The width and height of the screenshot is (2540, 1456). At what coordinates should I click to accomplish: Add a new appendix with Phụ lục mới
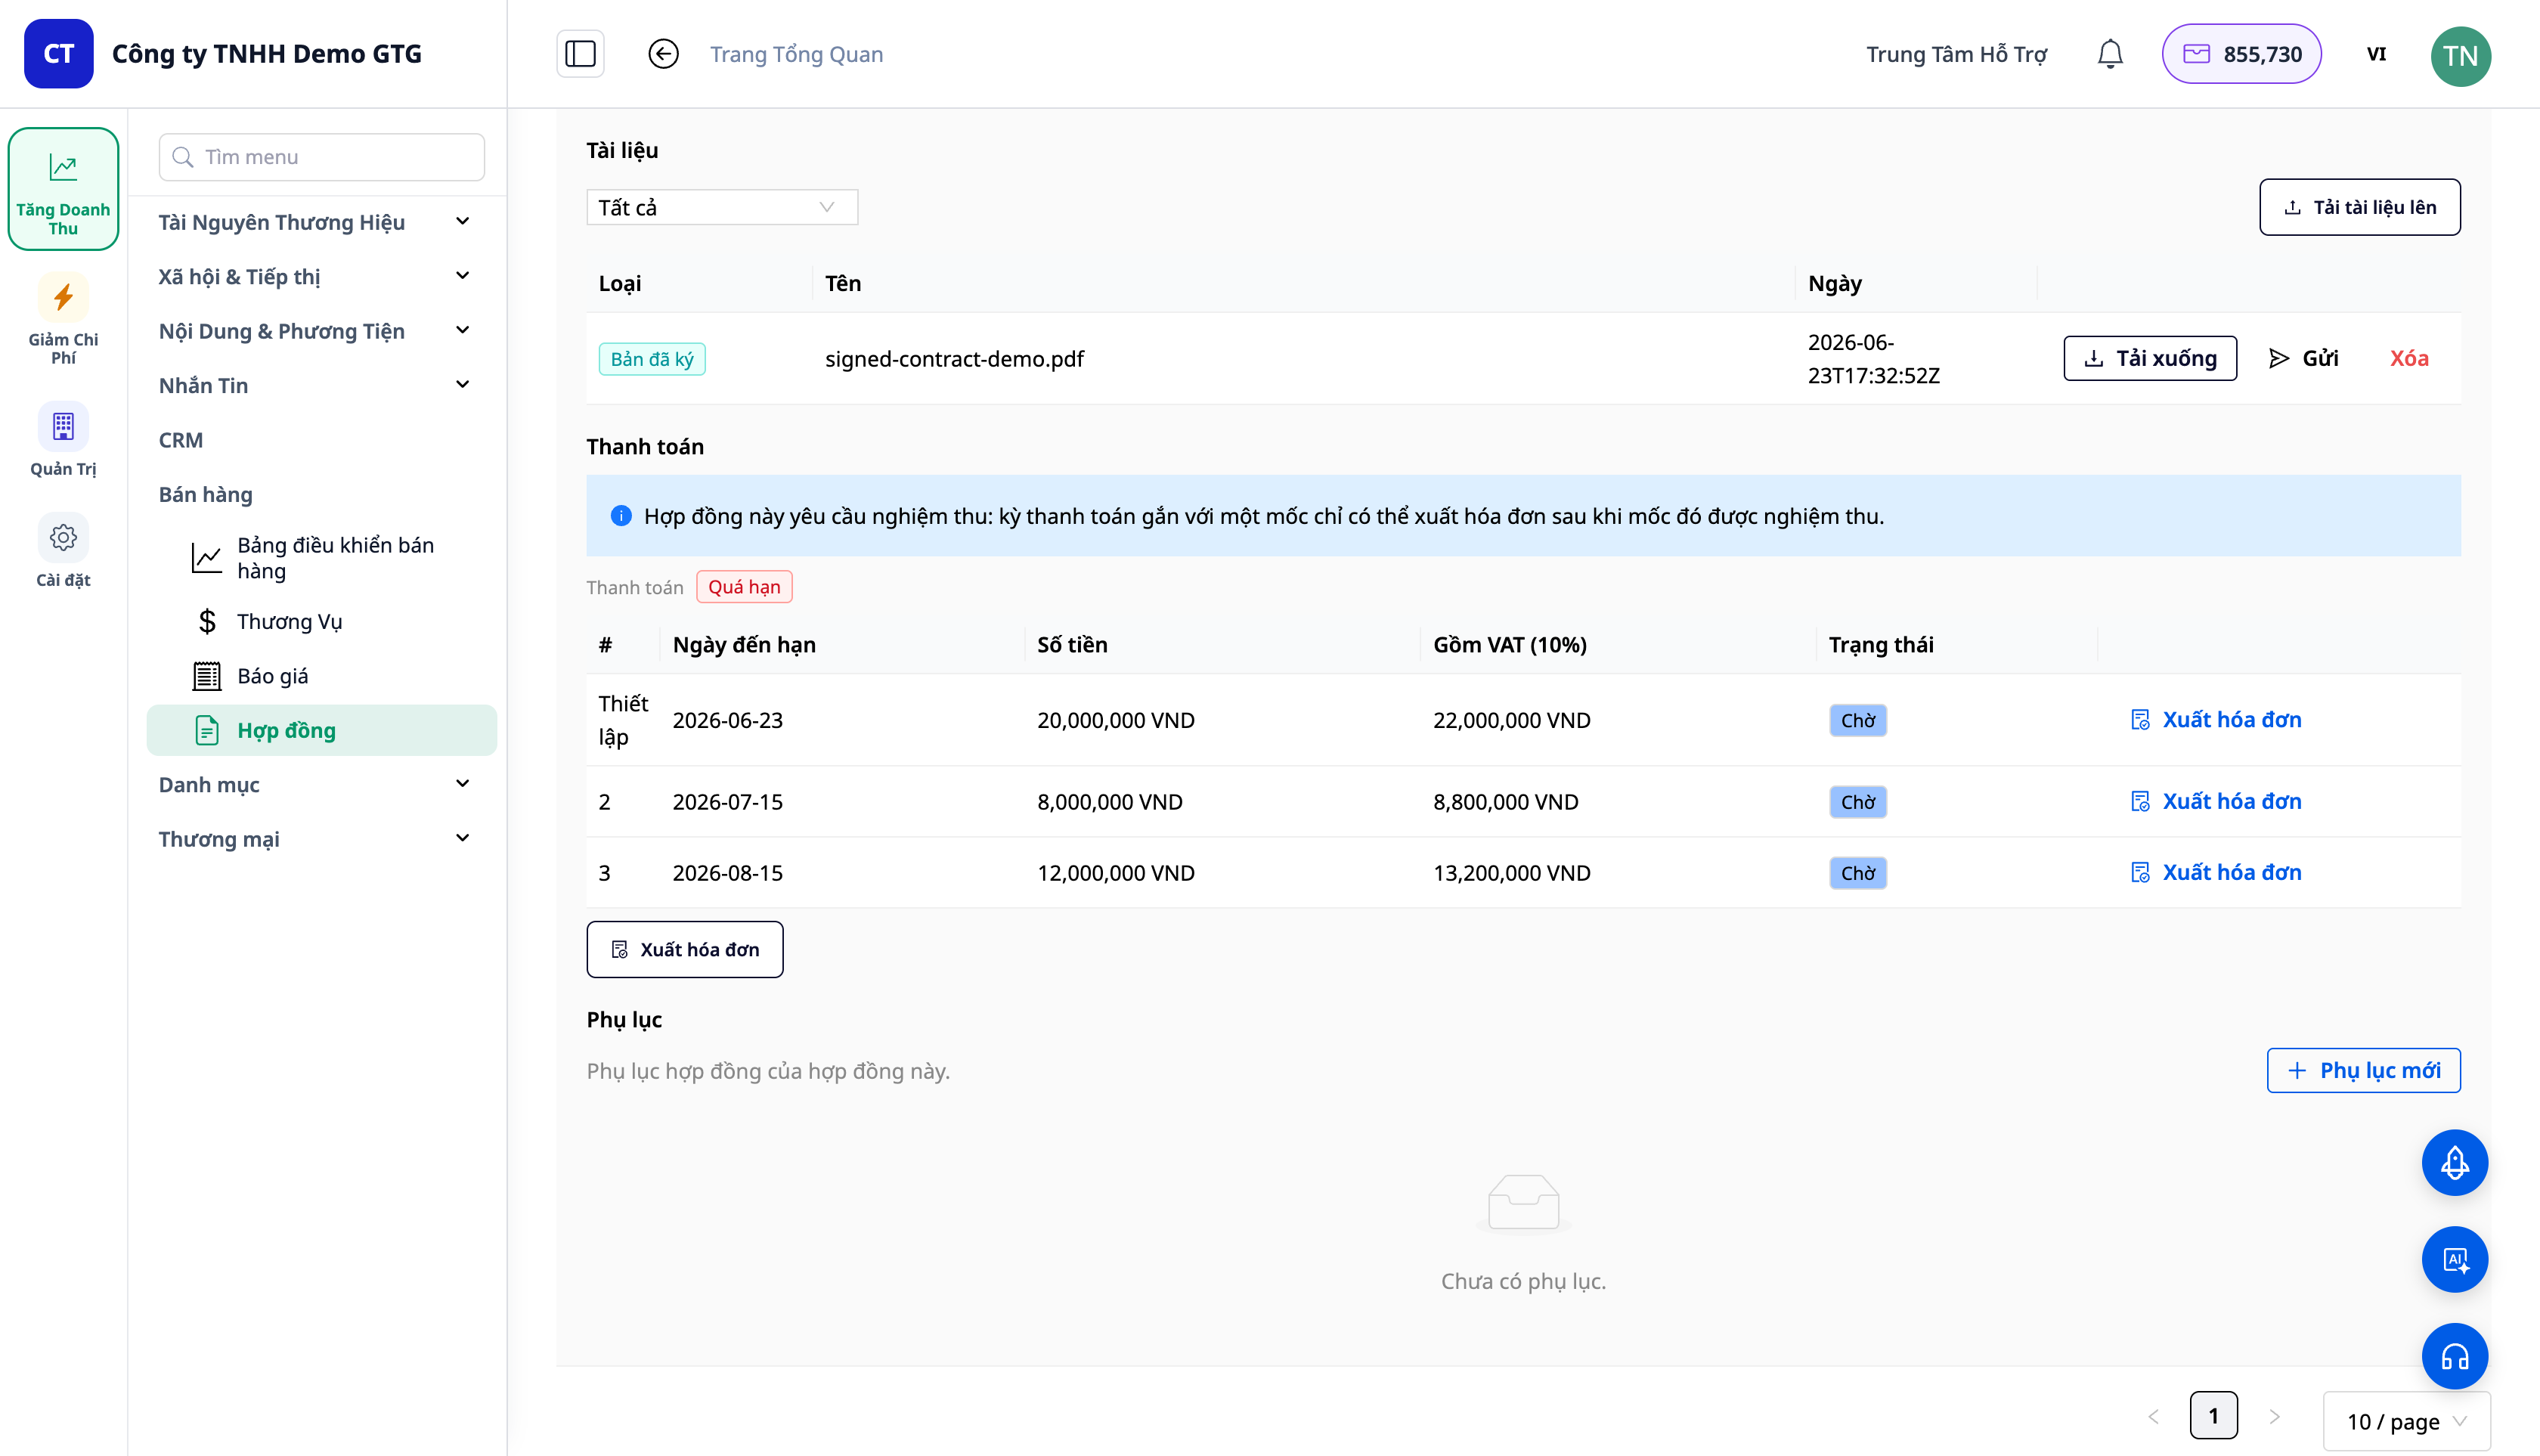point(2363,1070)
